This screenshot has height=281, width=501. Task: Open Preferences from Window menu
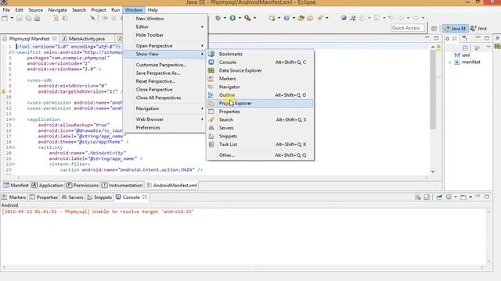click(x=165, y=127)
